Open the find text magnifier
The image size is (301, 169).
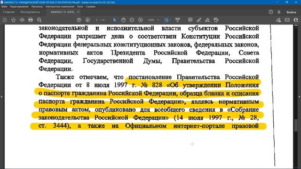39,20
